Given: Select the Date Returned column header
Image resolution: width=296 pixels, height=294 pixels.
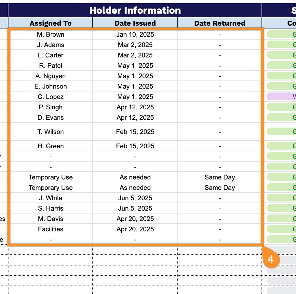Looking at the screenshot, I should pos(220,23).
